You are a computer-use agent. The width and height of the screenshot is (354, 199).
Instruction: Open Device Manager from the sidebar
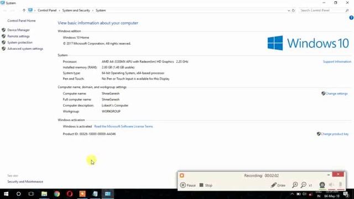tap(18, 30)
